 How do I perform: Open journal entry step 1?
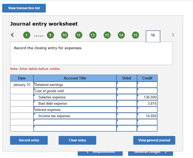[27, 35]
